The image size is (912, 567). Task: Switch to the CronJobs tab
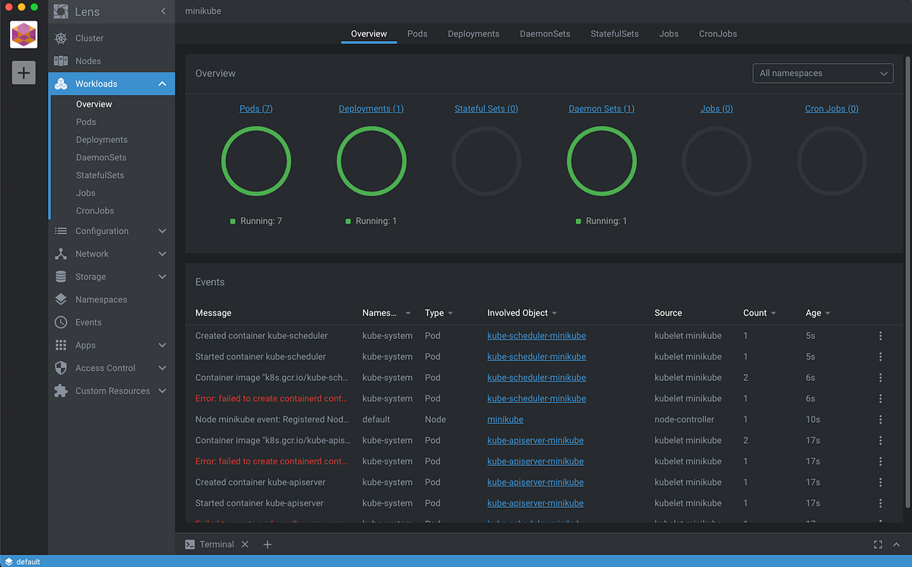click(718, 33)
